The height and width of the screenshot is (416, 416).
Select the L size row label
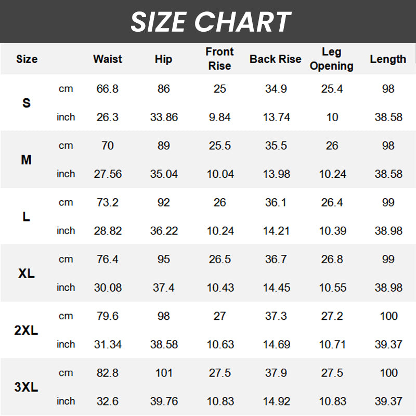pos(27,217)
